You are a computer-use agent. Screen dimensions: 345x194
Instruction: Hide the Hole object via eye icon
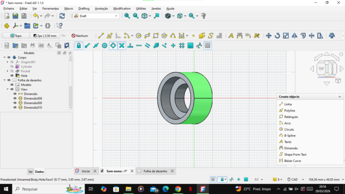[x=11, y=76]
